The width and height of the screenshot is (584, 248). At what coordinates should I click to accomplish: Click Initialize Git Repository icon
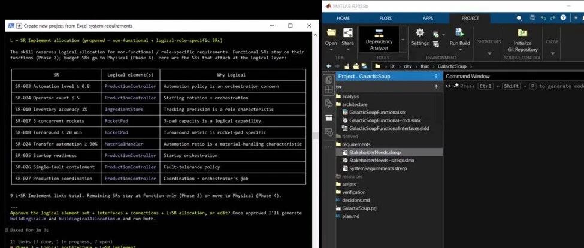tap(522, 33)
